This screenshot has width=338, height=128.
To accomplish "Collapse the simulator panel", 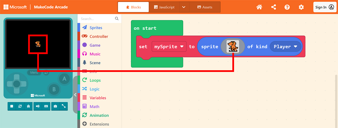I will [x=75, y=95].
